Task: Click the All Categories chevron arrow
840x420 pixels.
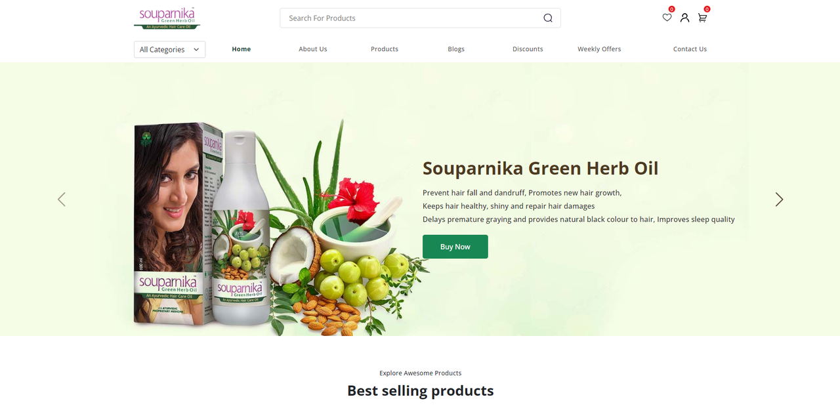Action: [x=196, y=49]
